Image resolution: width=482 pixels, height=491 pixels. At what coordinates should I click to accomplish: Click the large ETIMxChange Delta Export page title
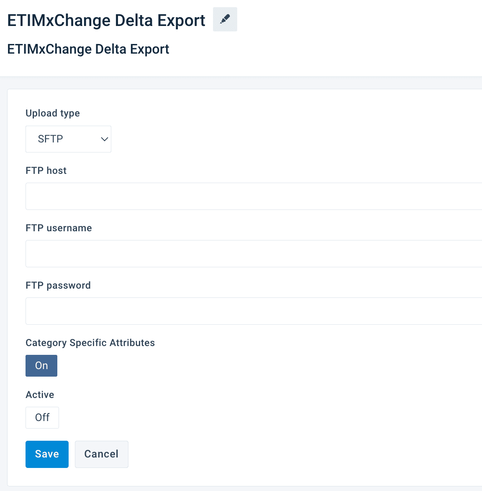106,20
